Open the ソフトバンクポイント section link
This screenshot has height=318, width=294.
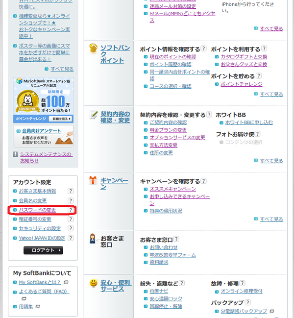[x=115, y=54]
